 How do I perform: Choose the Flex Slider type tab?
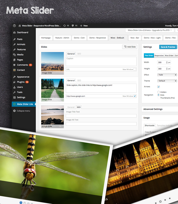point(149,56)
